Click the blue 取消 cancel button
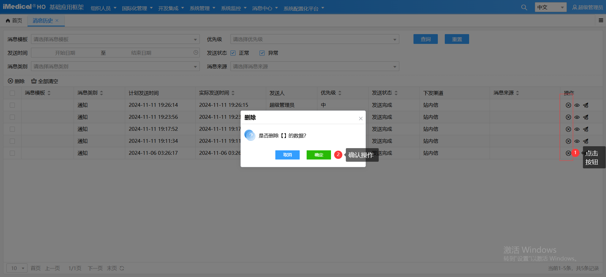606x277 pixels. [x=287, y=155]
